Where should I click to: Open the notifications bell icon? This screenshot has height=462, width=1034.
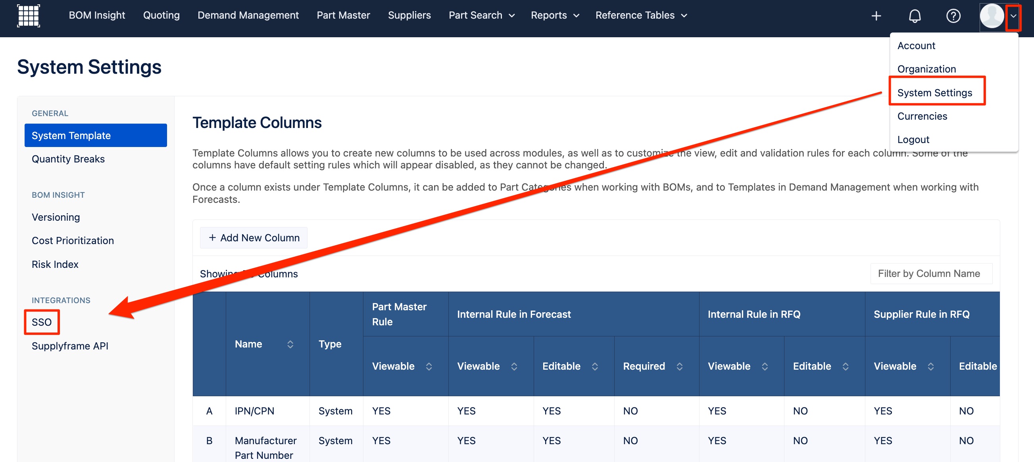pos(915,15)
